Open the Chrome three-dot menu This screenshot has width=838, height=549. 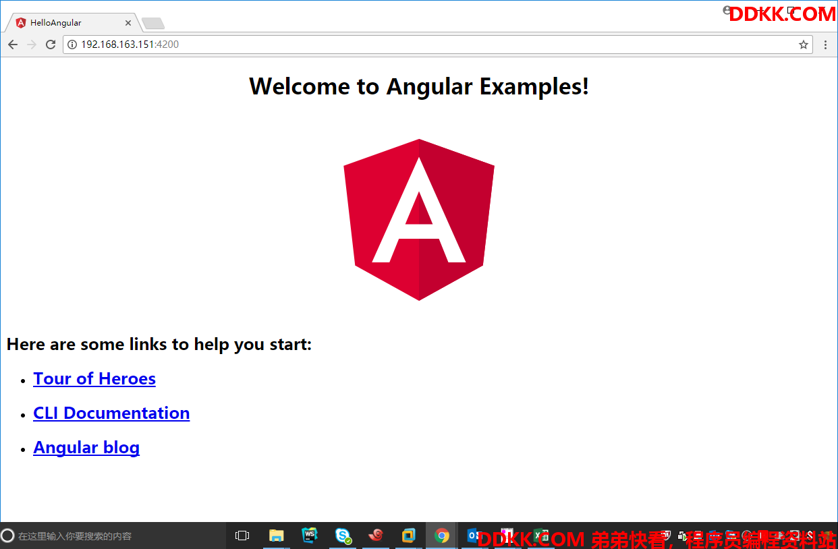coord(826,45)
